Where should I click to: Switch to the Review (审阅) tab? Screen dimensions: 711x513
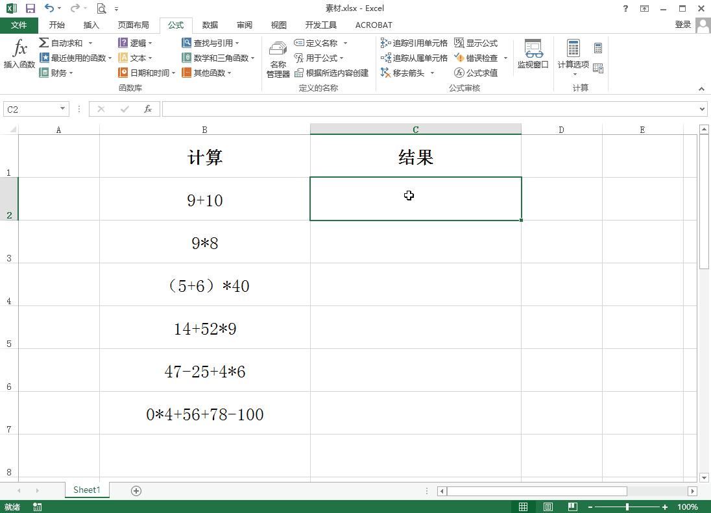coord(245,25)
